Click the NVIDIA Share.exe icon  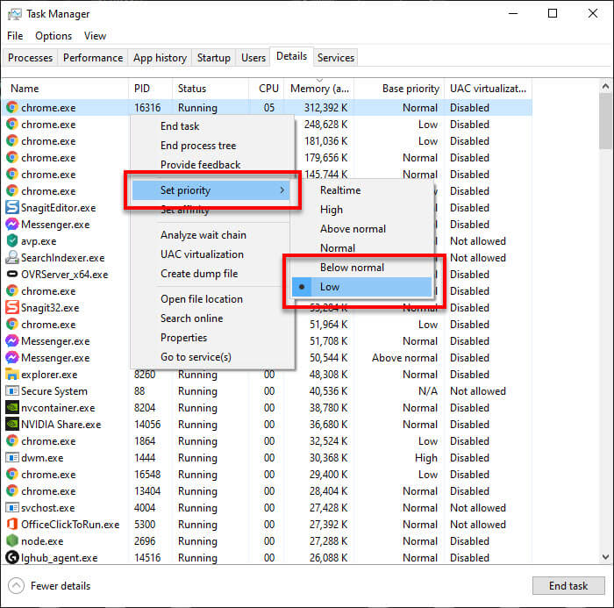tap(12, 424)
